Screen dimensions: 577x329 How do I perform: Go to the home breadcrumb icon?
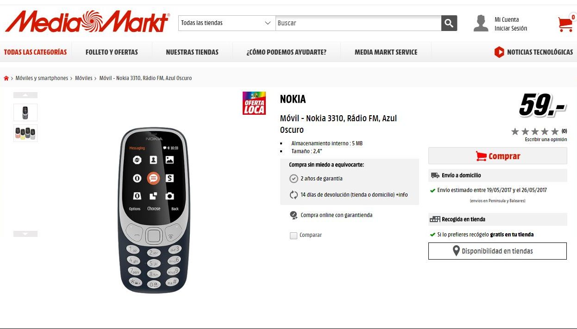point(6,78)
